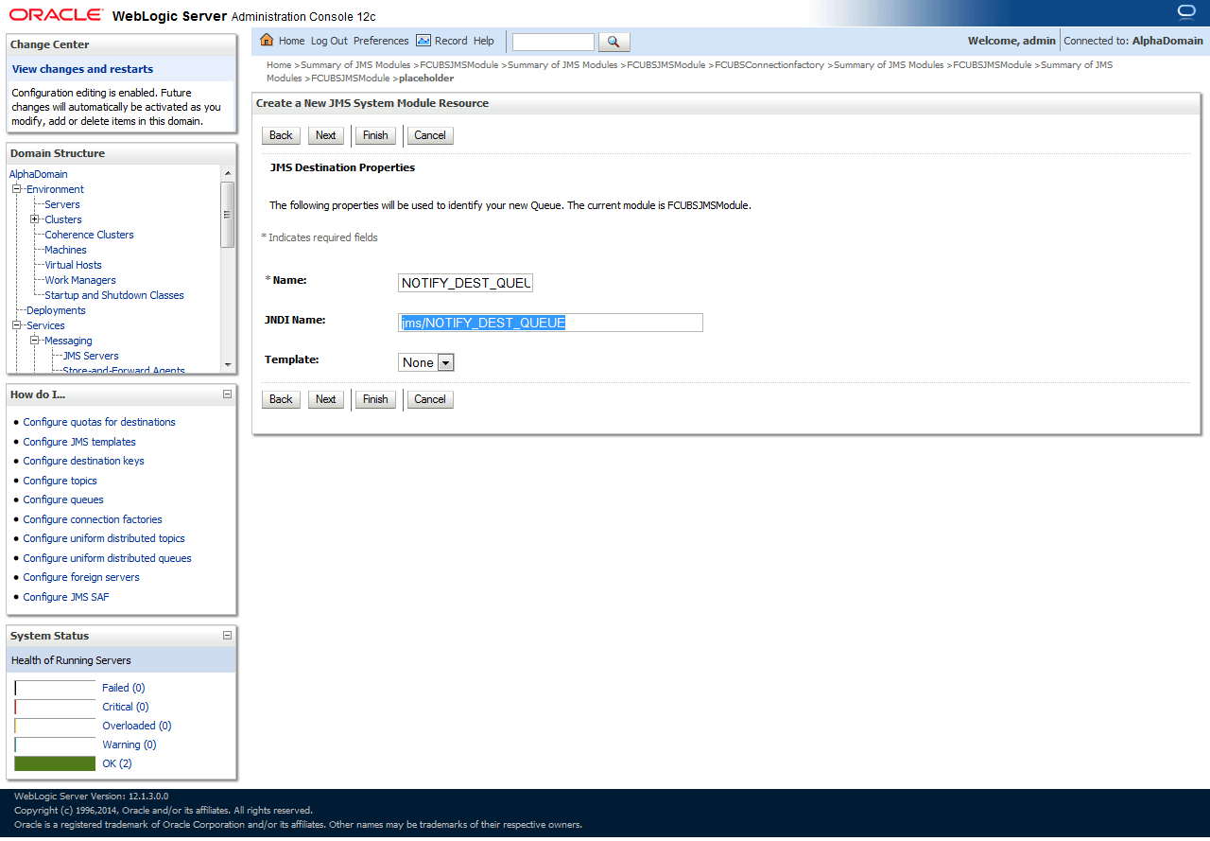
Task: Click the magnifier search button
Action: point(614,42)
